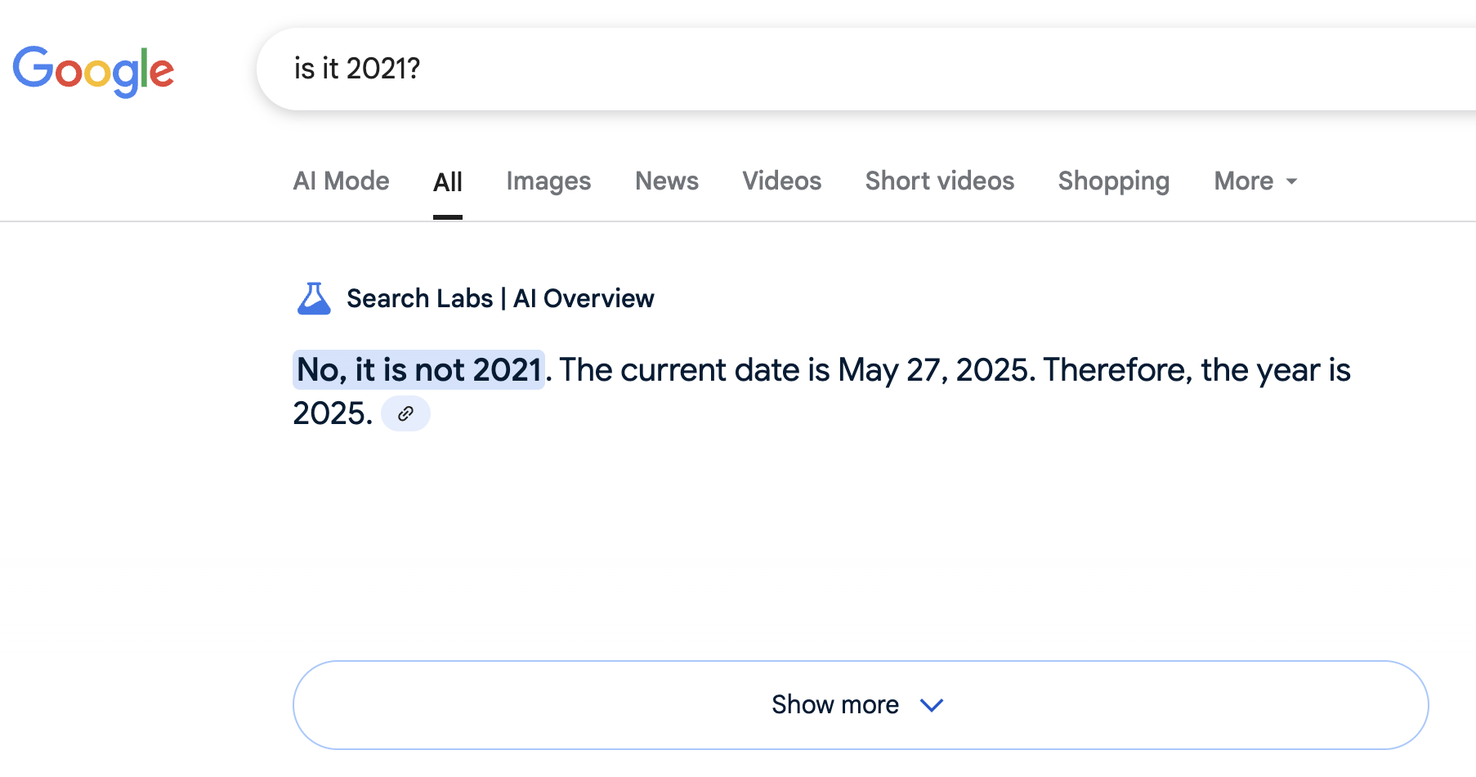The width and height of the screenshot is (1476, 777).
Task: Switch to Short videos tab
Action: (x=940, y=181)
